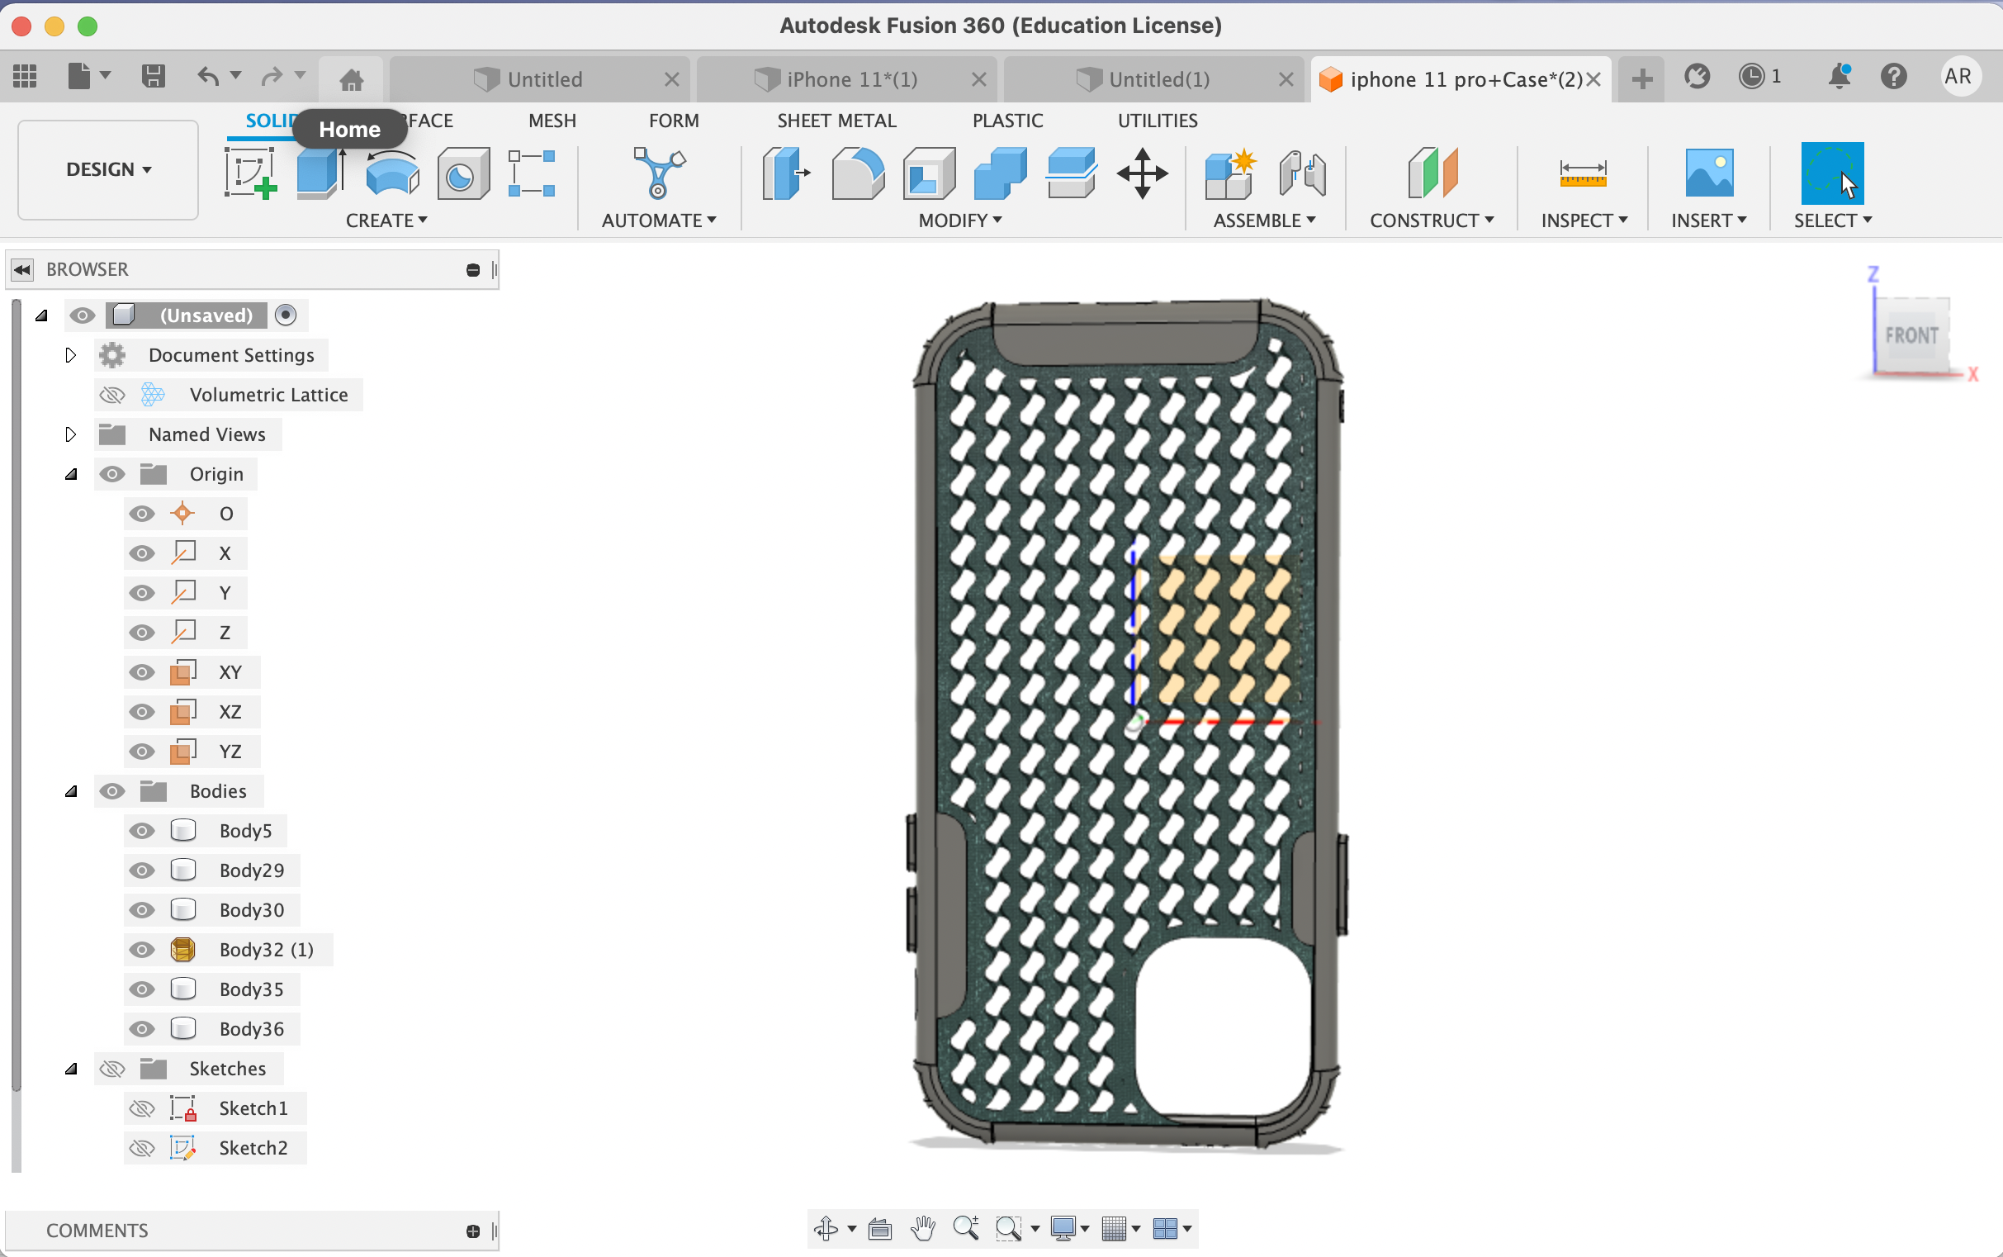Select Body36 in the browser tree
Screen dimensions: 2003x1257
tap(251, 1029)
